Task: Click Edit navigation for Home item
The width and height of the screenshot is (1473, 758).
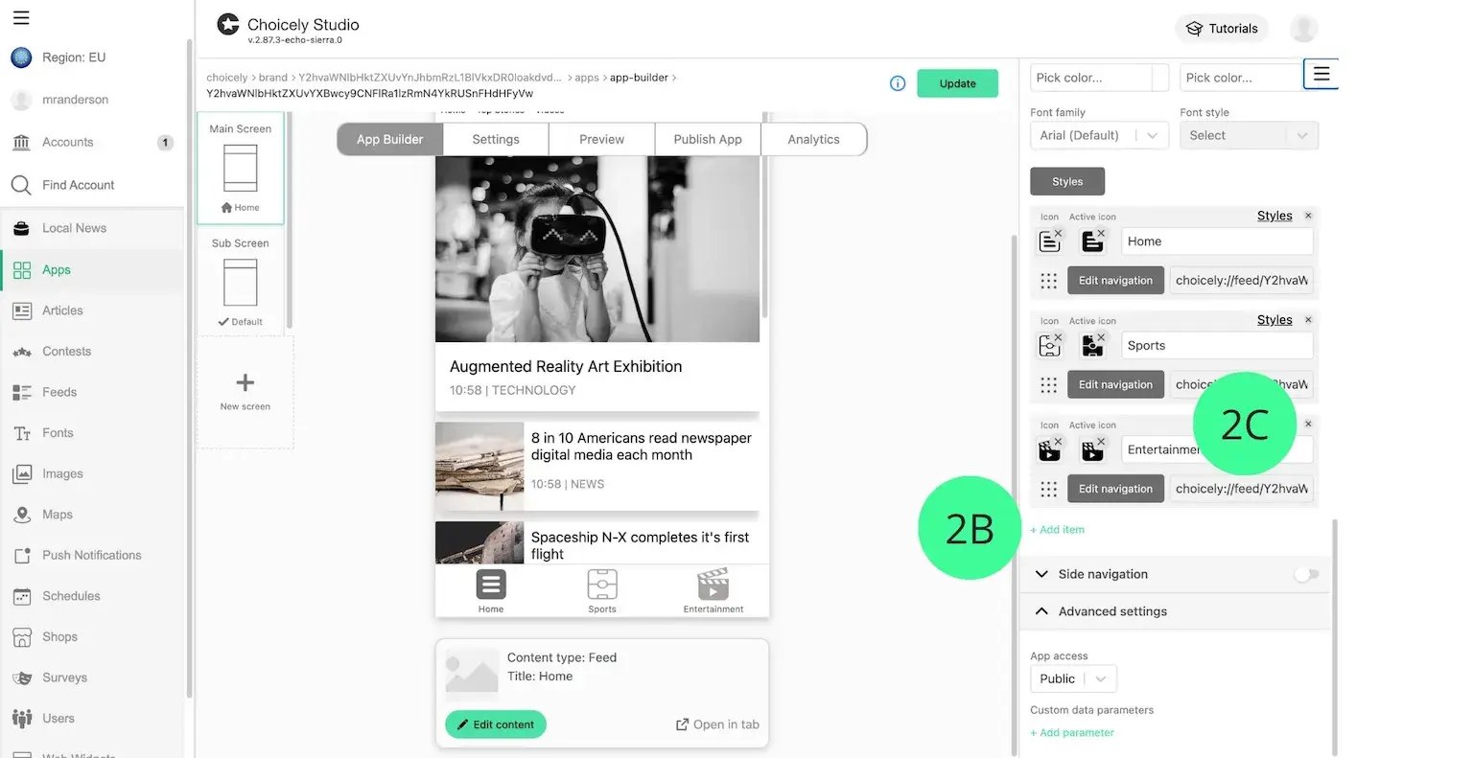Action: click(1115, 281)
